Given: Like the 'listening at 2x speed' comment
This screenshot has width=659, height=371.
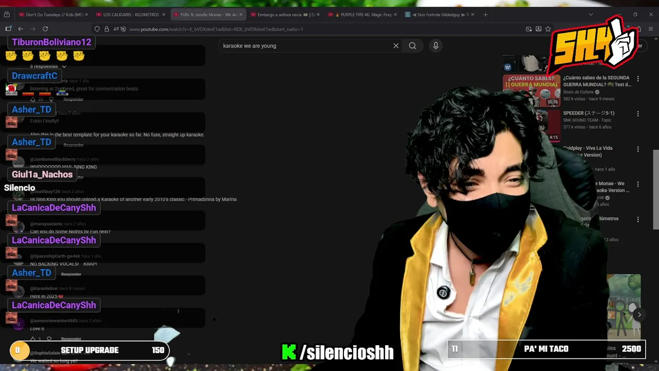Looking at the screenshot, I should 33,99.
